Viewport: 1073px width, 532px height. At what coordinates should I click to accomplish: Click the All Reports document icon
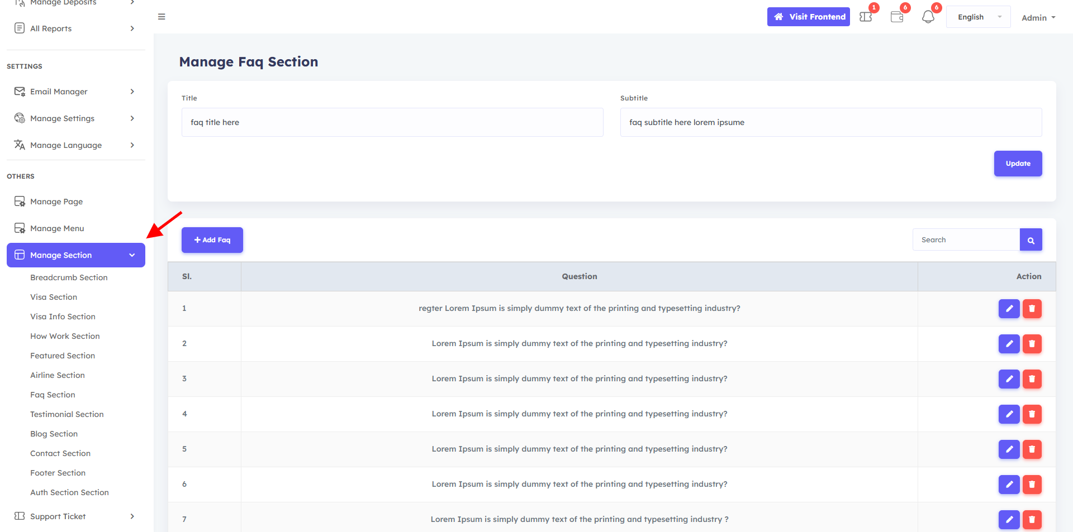point(20,28)
